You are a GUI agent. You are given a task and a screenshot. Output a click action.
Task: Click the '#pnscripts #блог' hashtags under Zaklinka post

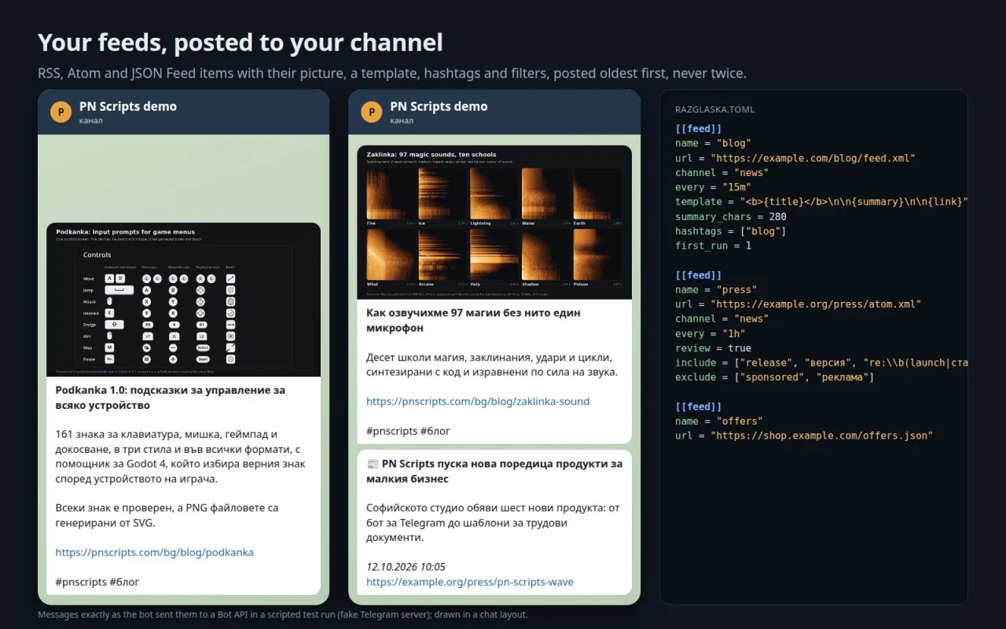pyautogui.click(x=409, y=432)
